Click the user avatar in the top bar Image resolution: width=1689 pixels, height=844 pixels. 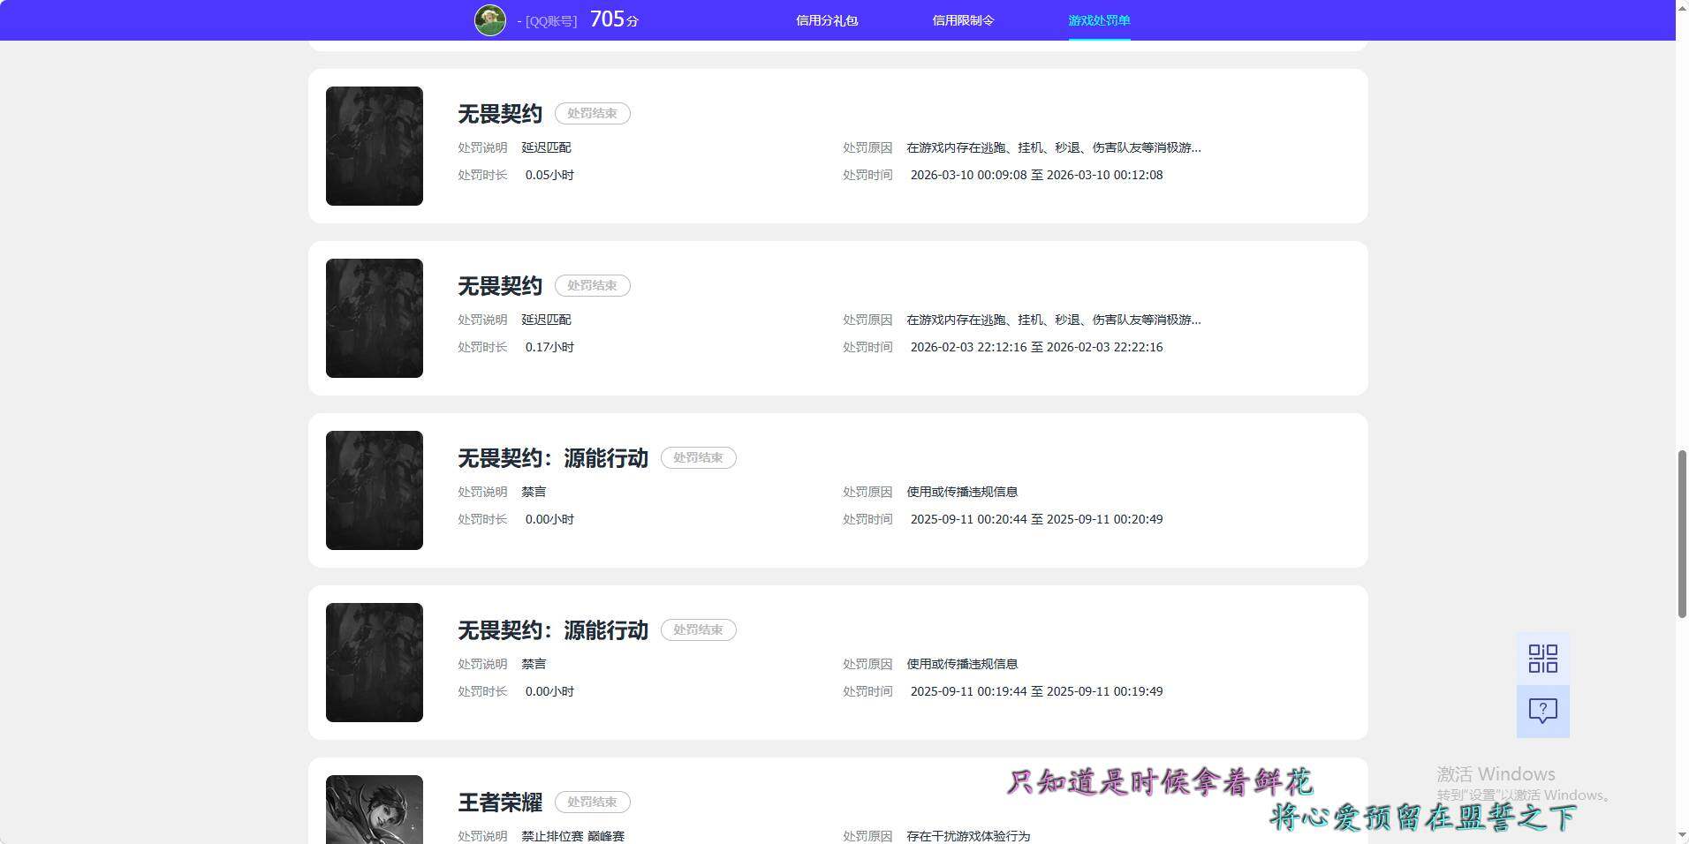pyautogui.click(x=489, y=19)
